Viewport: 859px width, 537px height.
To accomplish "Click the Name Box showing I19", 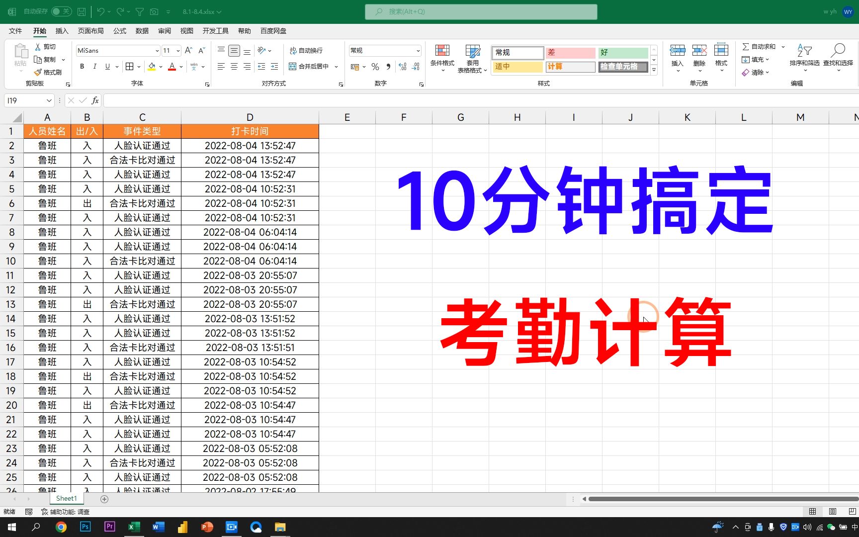I will (x=29, y=100).
